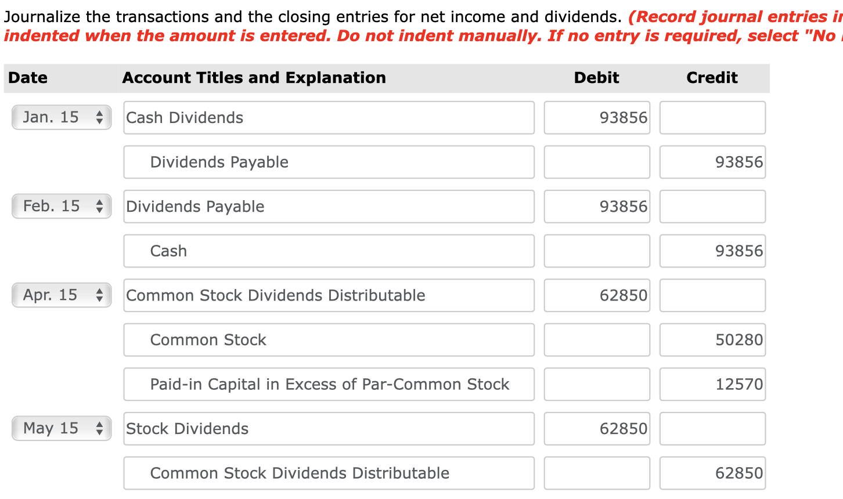Select the empty credit field beside Cash Dividends
Viewport: 843px width, 499px height.
click(712, 117)
